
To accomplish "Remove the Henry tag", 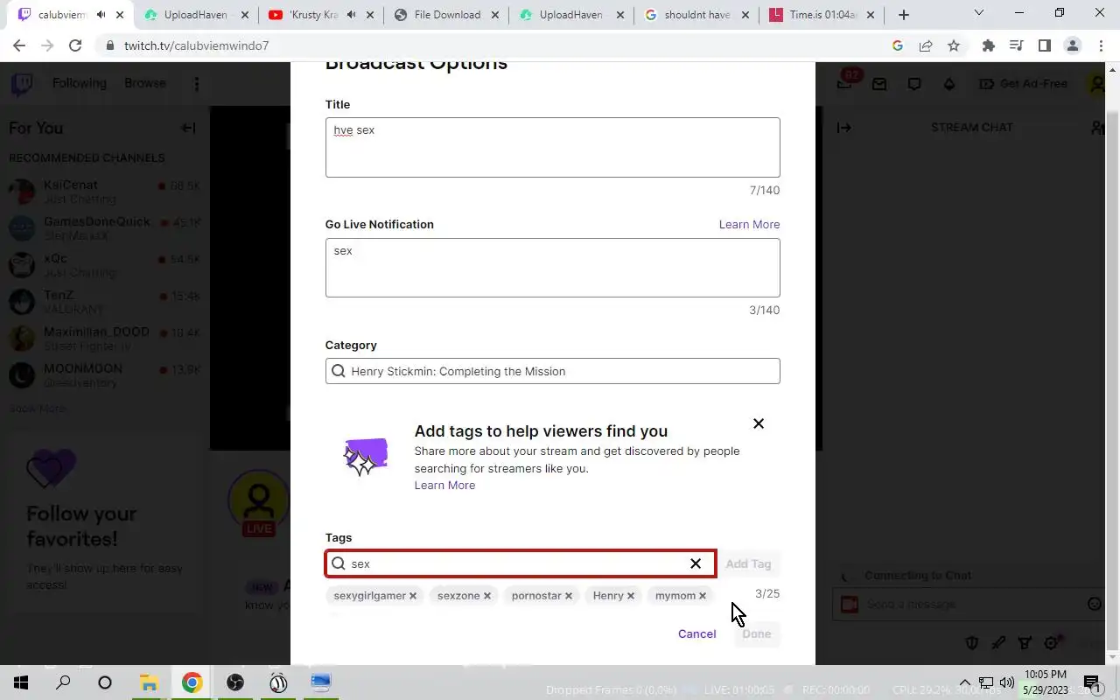I will click(630, 596).
